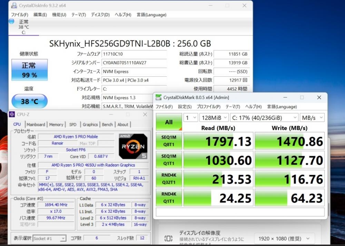
Task: Click the NVM Express interface field
Action: (x=134, y=72)
